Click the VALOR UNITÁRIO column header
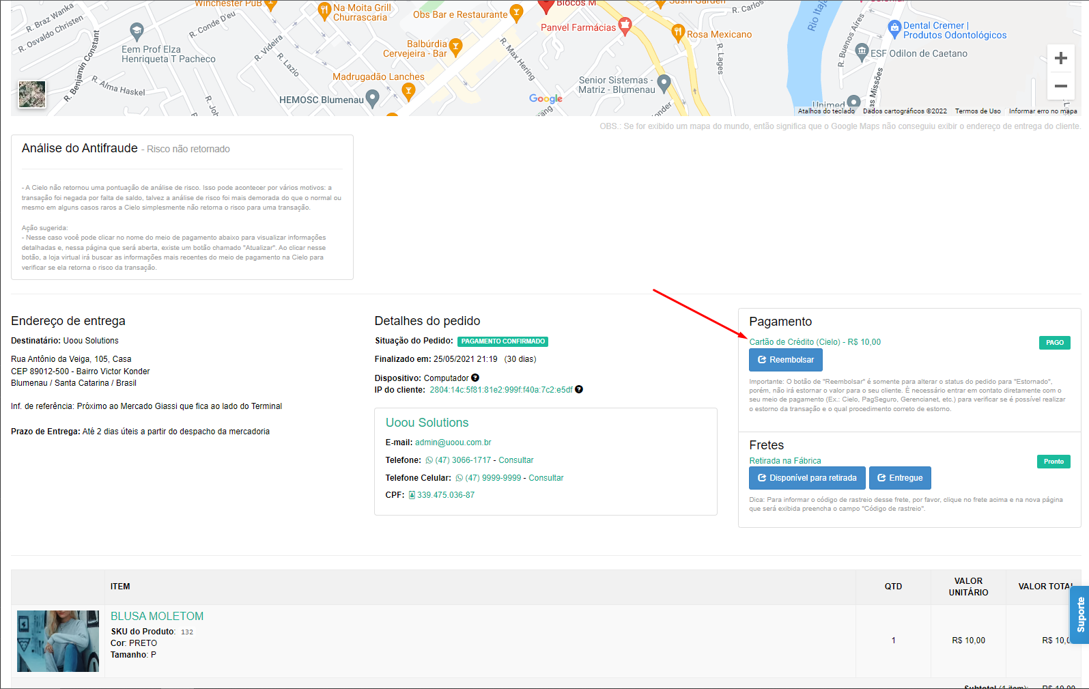Viewport: 1089px width, 689px height. pos(968,587)
